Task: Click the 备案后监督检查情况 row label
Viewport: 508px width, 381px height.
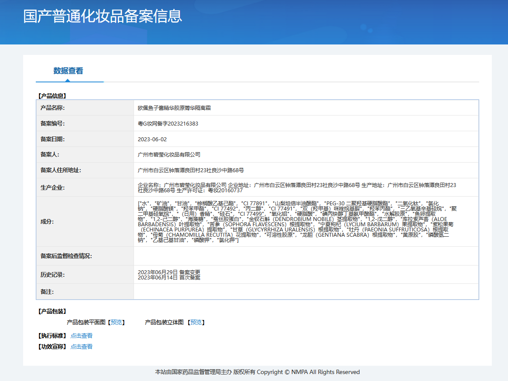Action: point(66,256)
